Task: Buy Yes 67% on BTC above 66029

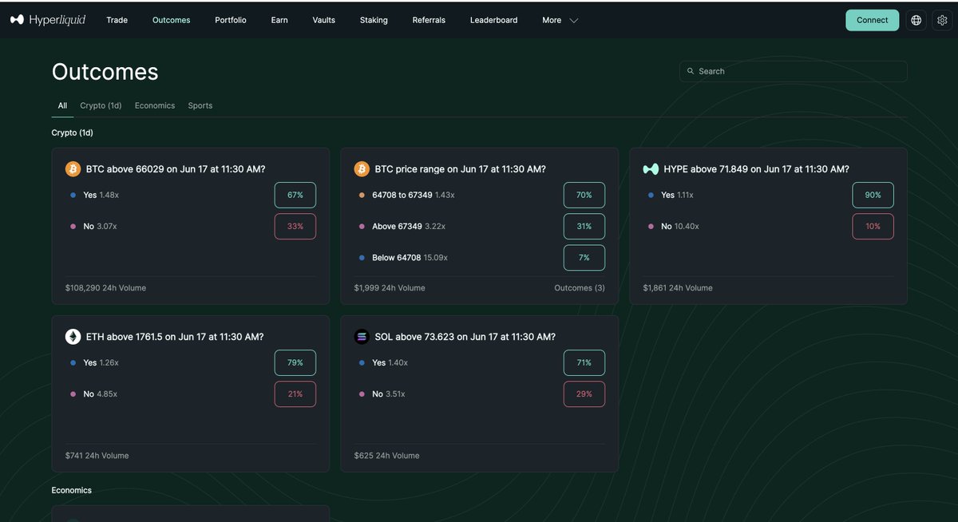Action: [295, 195]
